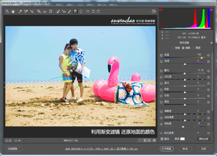Decrease 去除薄雾 with the minus icon
217x156 pixels.
coord(161,118)
